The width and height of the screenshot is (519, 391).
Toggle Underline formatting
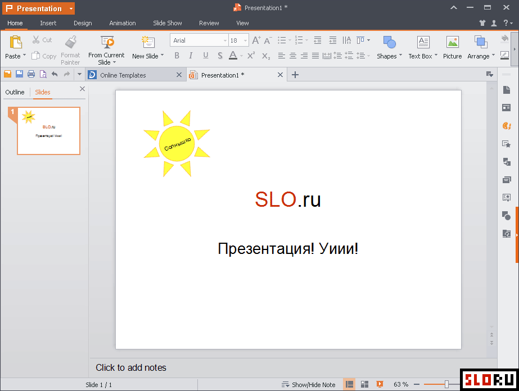point(206,56)
